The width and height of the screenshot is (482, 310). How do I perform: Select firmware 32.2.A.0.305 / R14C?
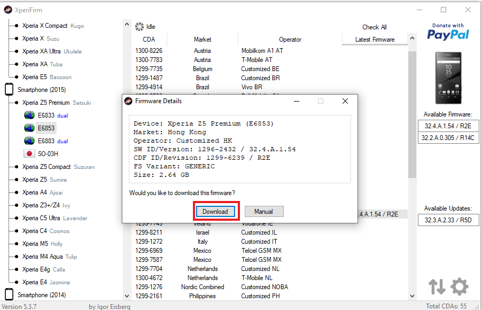point(448,138)
